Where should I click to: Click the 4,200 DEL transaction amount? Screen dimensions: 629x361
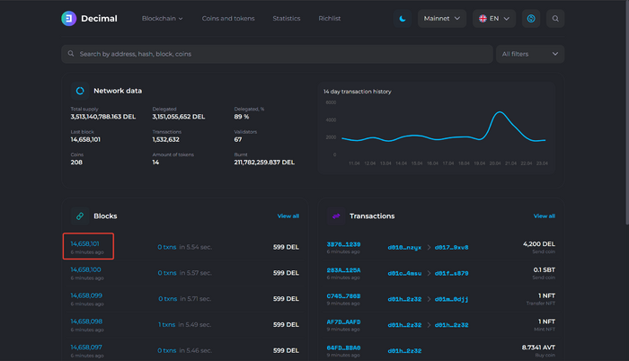coord(539,244)
